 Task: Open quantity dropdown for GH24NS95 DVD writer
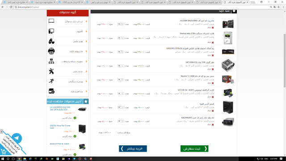(120, 121)
